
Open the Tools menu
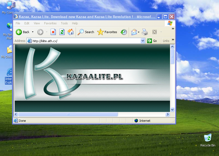click(x=64, y=23)
